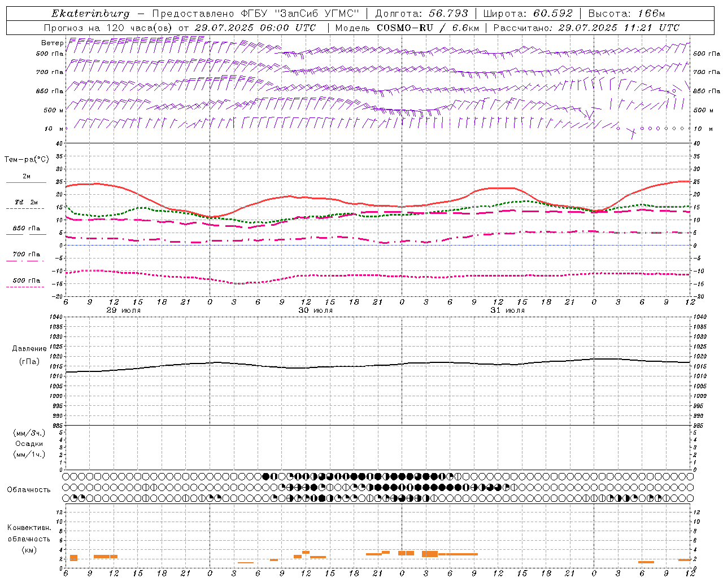The height and width of the screenshot is (578, 723).
Task: Click the '31 июля' date label
Action: (507, 310)
